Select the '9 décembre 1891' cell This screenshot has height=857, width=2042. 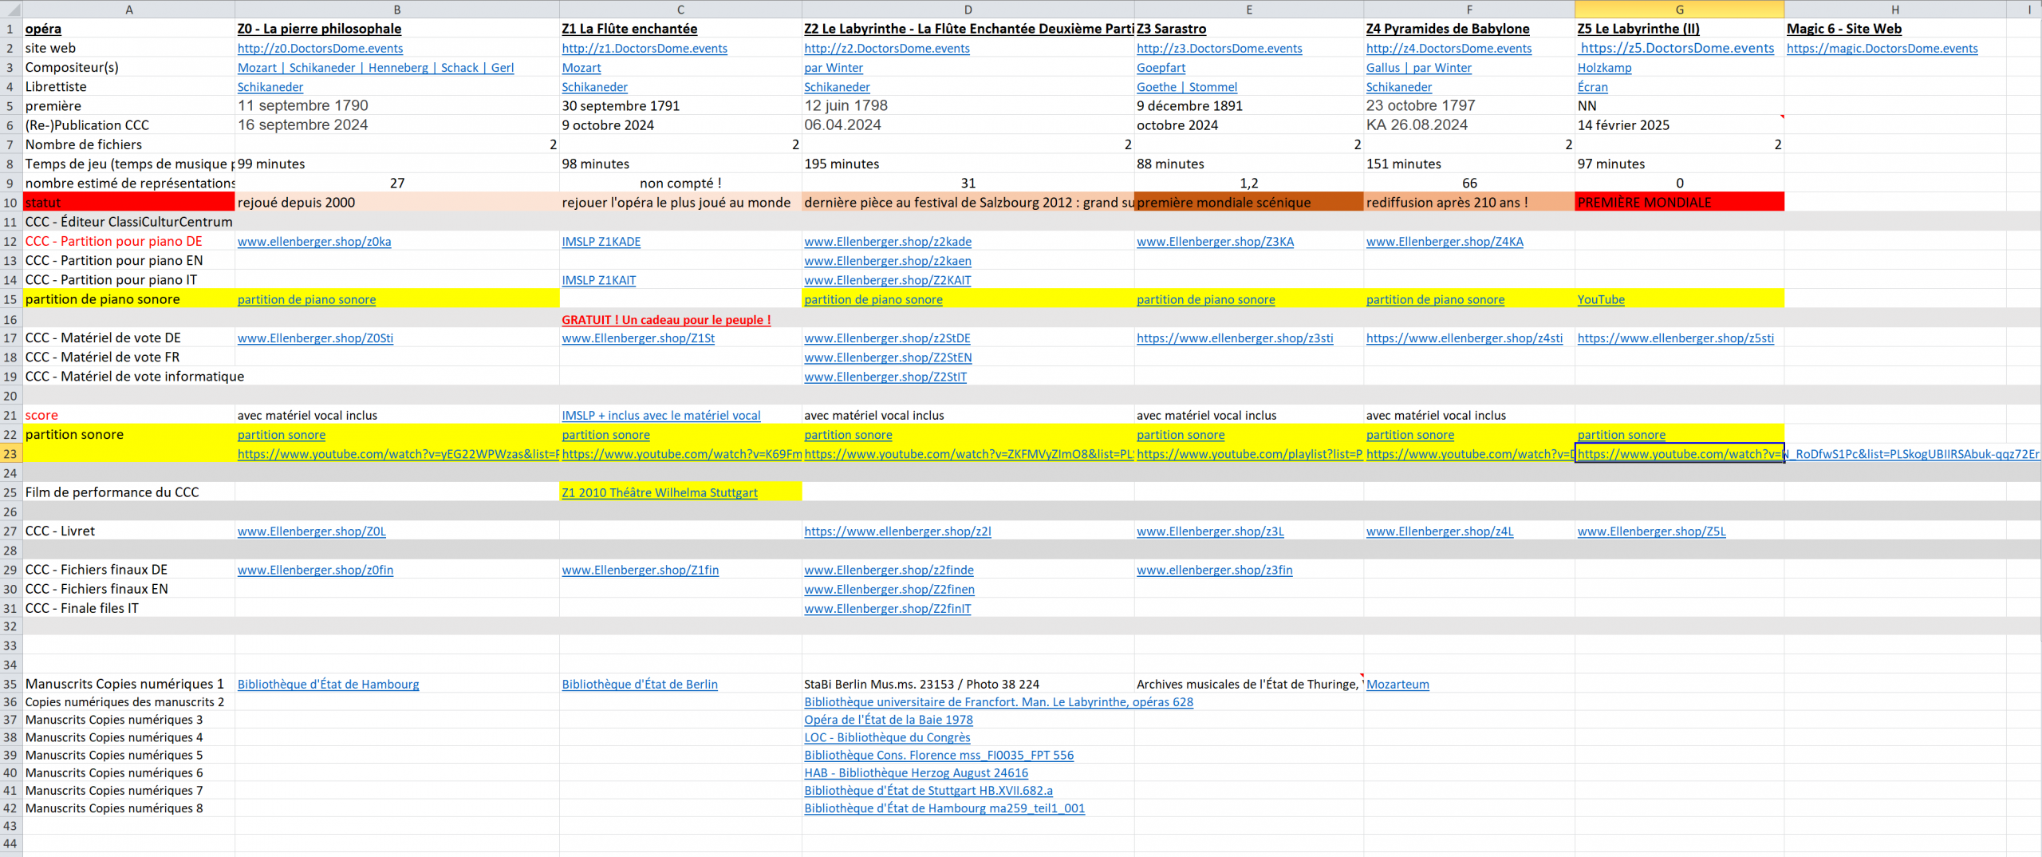coord(1249,106)
